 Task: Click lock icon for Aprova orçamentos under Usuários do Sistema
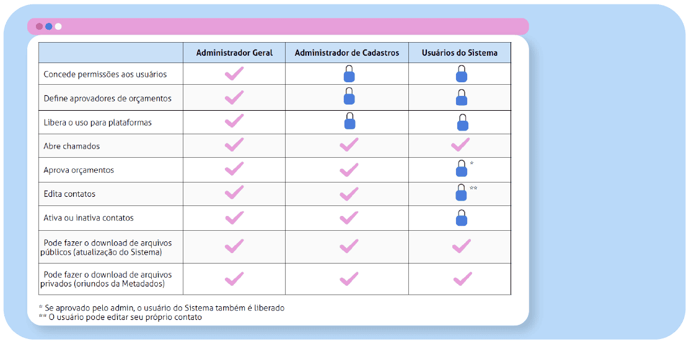(461, 169)
